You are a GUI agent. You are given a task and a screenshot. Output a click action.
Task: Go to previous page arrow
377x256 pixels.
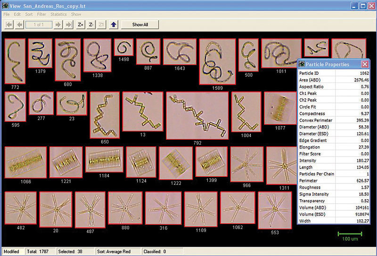tap(19, 24)
